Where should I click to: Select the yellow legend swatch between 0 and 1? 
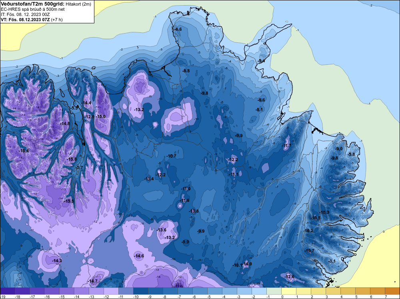pyautogui.click(x=288, y=291)
